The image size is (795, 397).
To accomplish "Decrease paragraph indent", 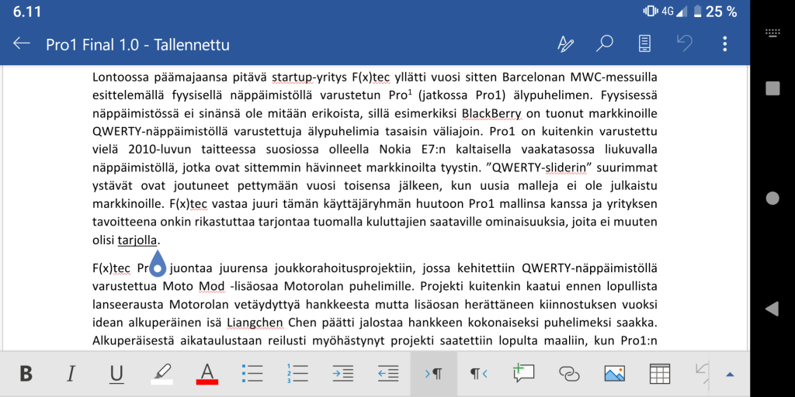I will point(388,374).
